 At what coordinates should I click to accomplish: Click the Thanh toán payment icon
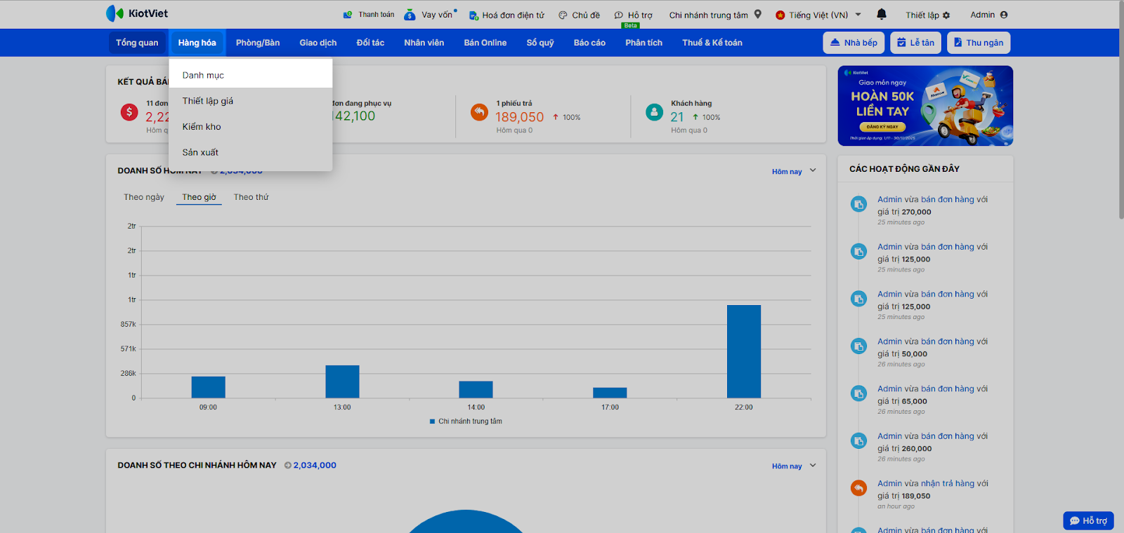pos(347,15)
